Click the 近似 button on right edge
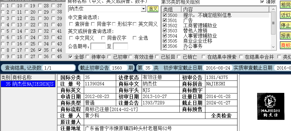291x131 pixels. [x=286, y=15]
